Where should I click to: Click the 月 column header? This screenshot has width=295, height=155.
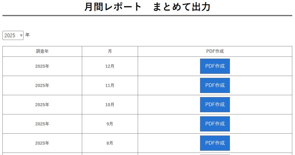110,51
